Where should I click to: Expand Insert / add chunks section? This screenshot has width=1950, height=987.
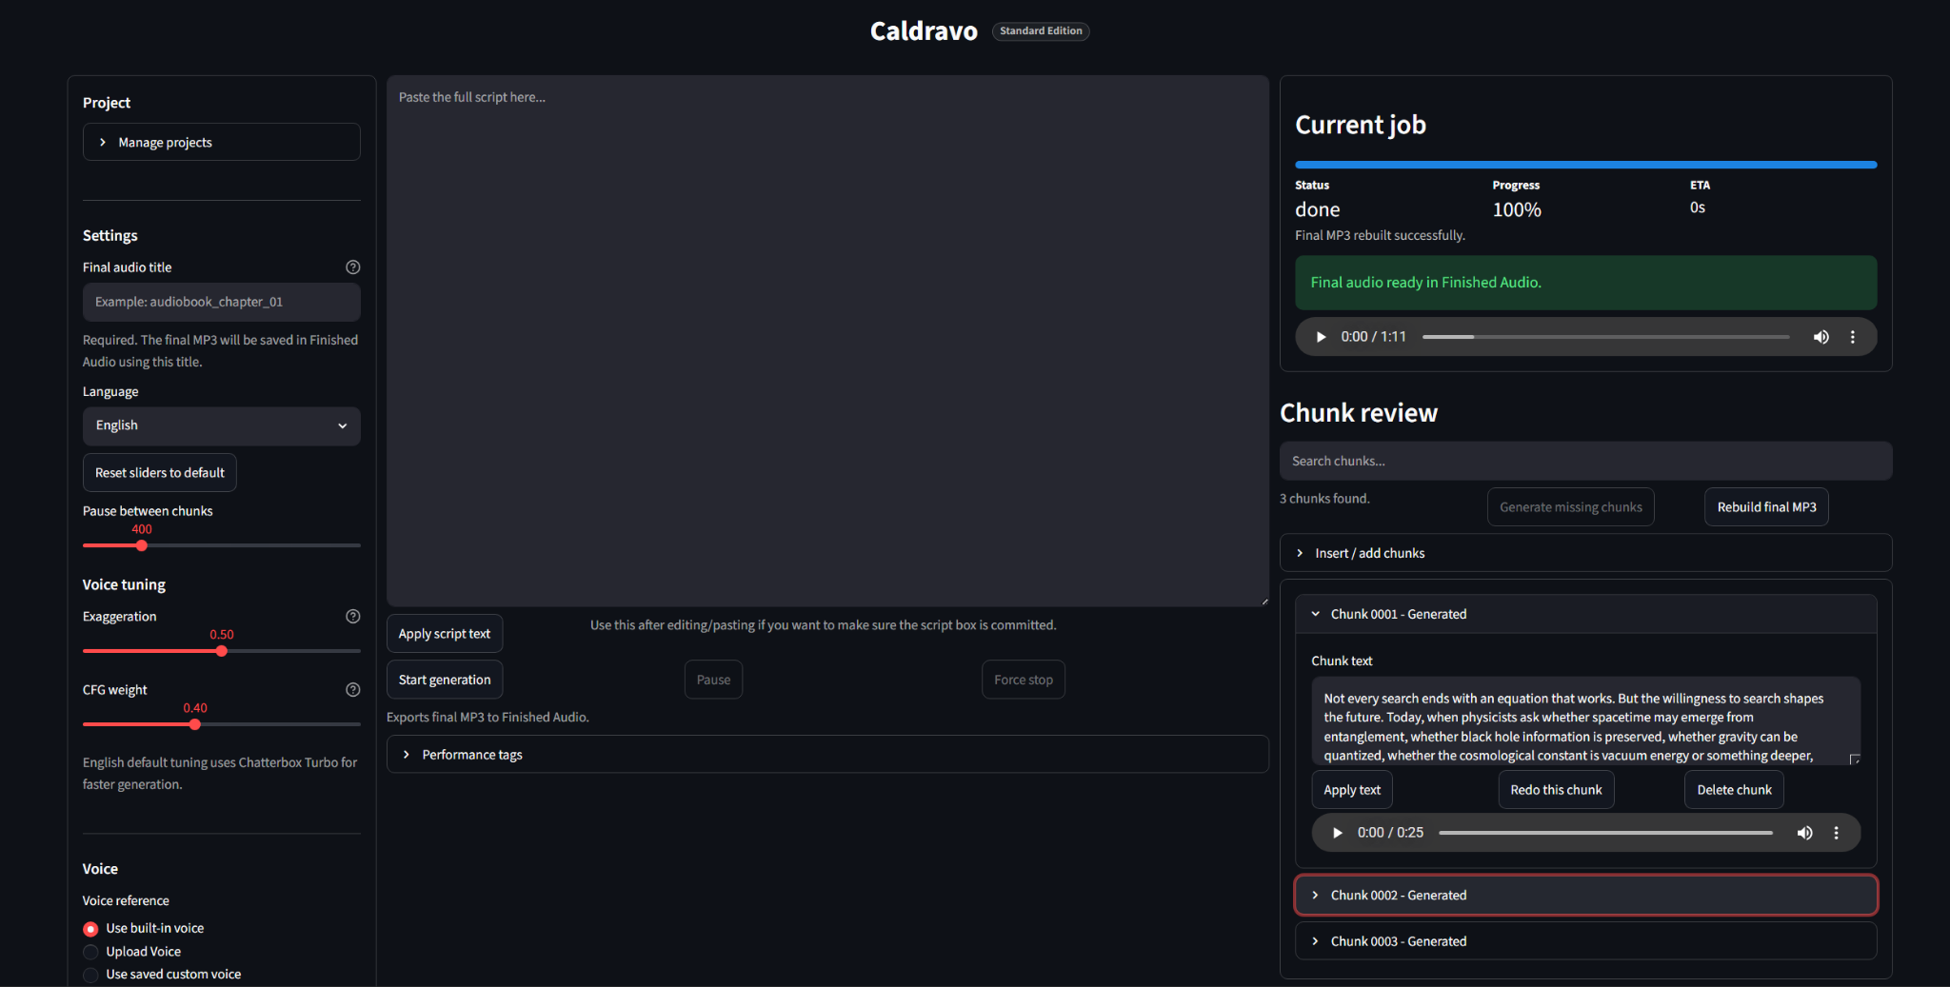[1585, 553]
